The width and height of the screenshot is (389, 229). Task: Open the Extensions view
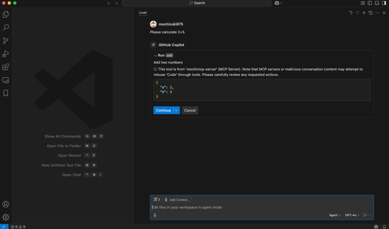tap(6, 67)
